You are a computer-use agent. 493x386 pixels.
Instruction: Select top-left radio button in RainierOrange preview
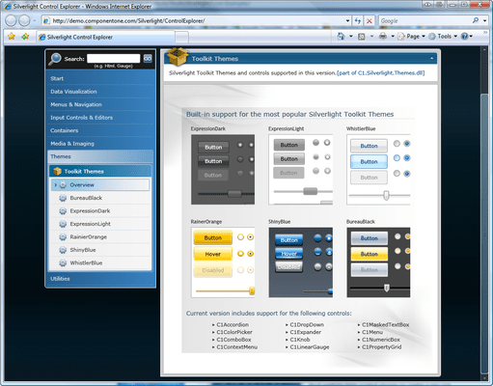point(240,237)
